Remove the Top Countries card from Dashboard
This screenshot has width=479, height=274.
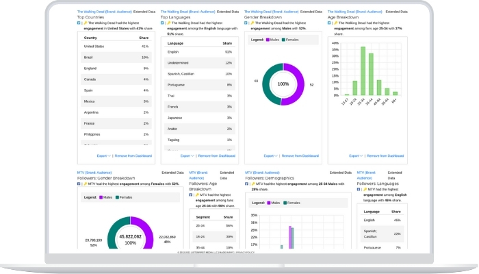133,155
